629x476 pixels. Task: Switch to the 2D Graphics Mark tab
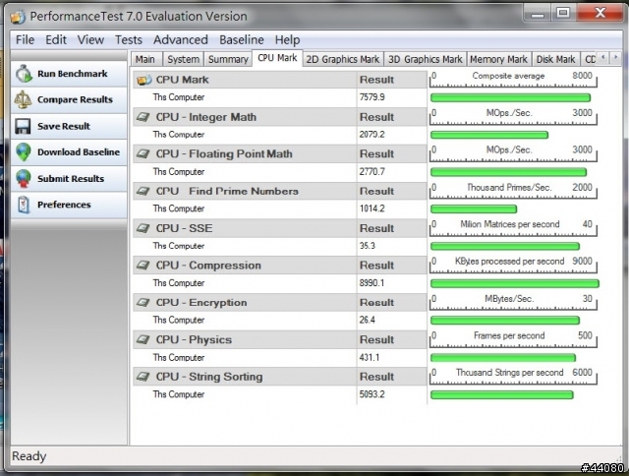pos(343,59)
